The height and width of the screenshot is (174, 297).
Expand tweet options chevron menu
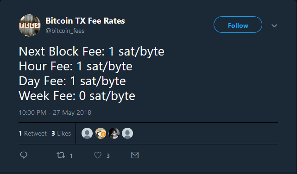click(274, 25)
